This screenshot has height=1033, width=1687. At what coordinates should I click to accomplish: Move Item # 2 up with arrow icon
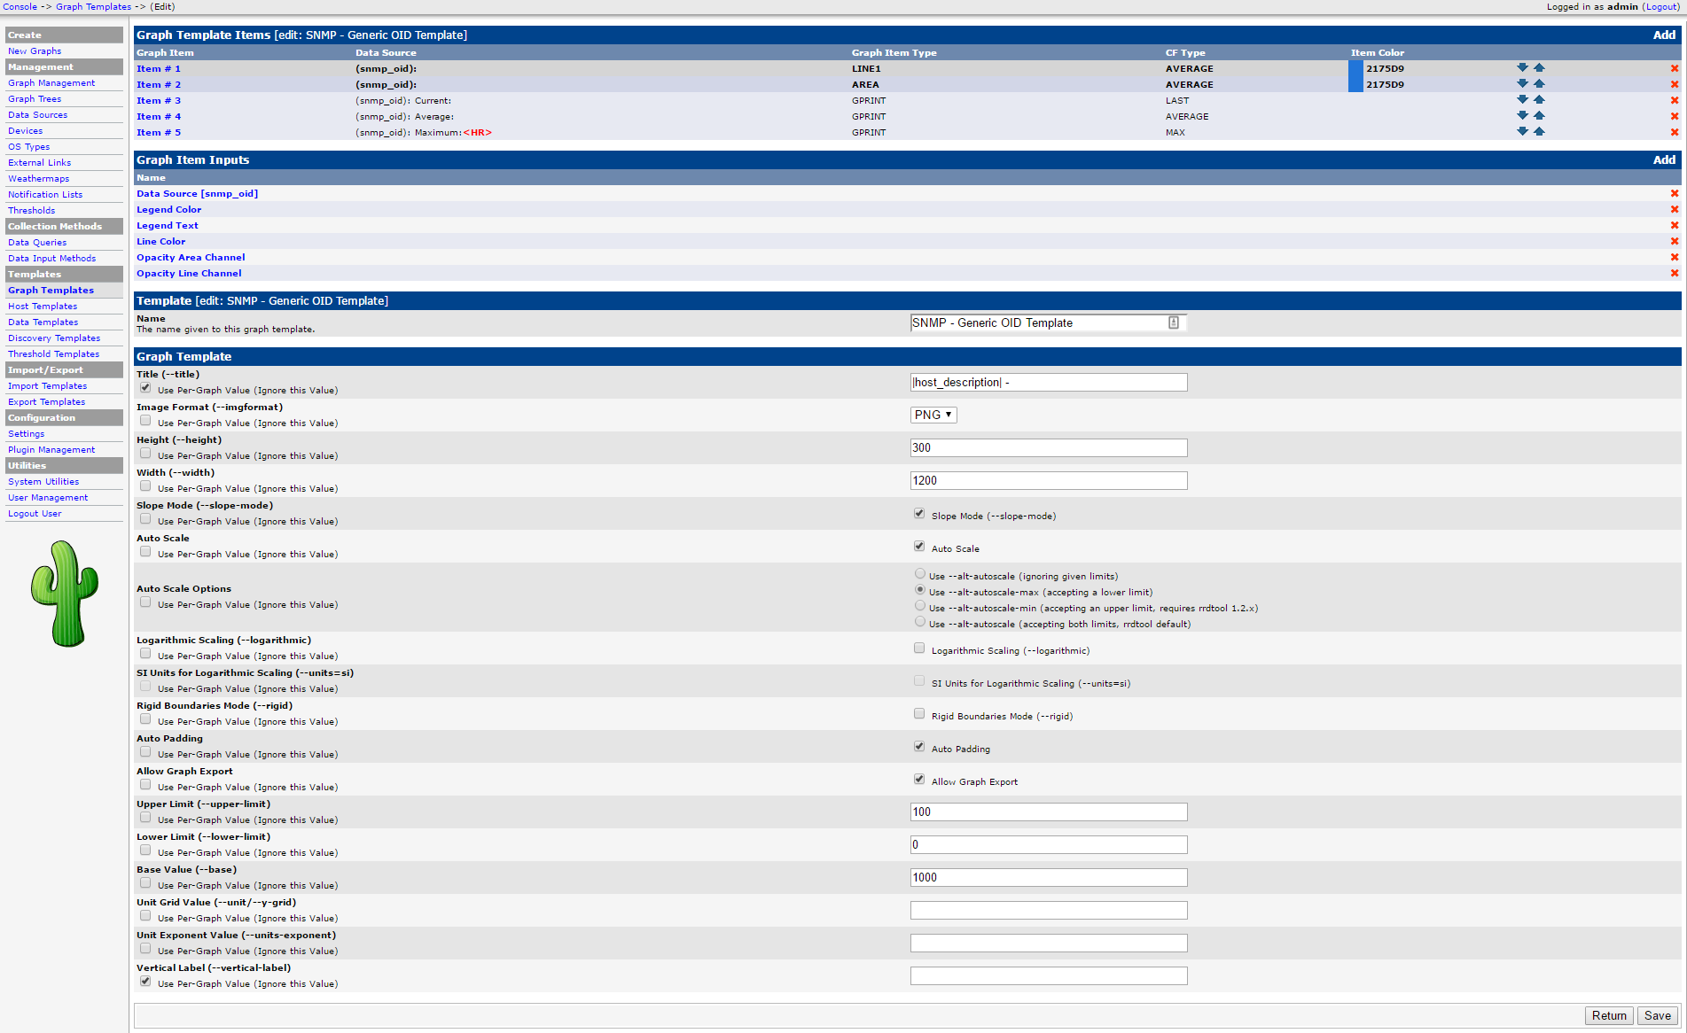click(x=1539, y=83)
